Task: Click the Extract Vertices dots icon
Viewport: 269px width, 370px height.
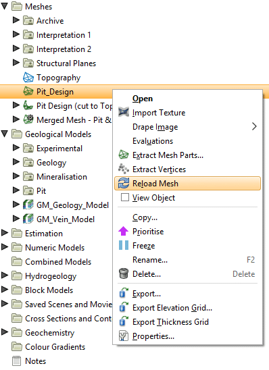Action: 124,169
